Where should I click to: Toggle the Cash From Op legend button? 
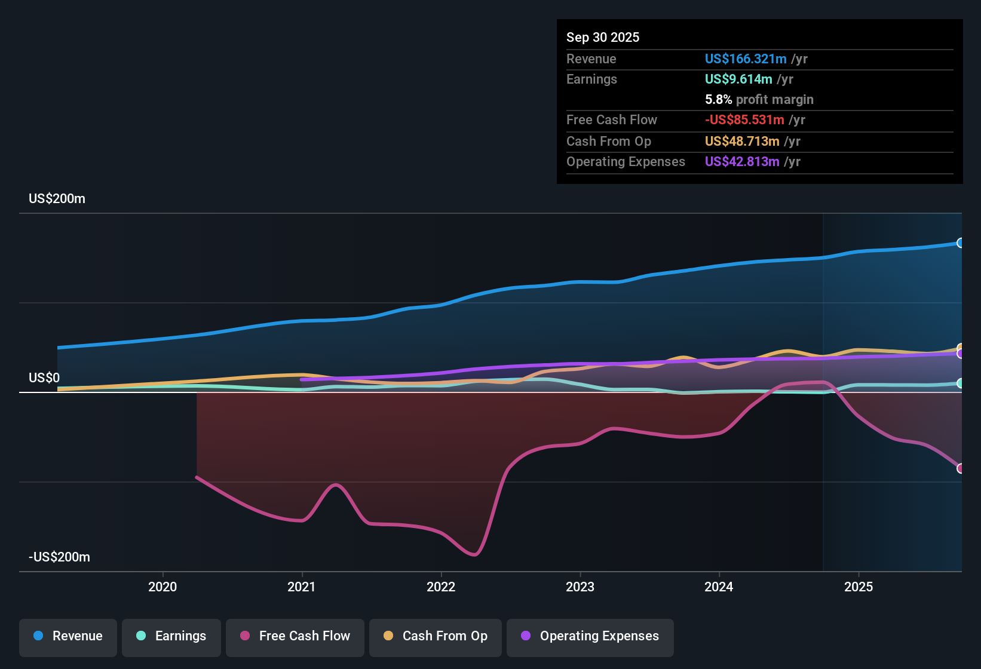click(436, 637)
